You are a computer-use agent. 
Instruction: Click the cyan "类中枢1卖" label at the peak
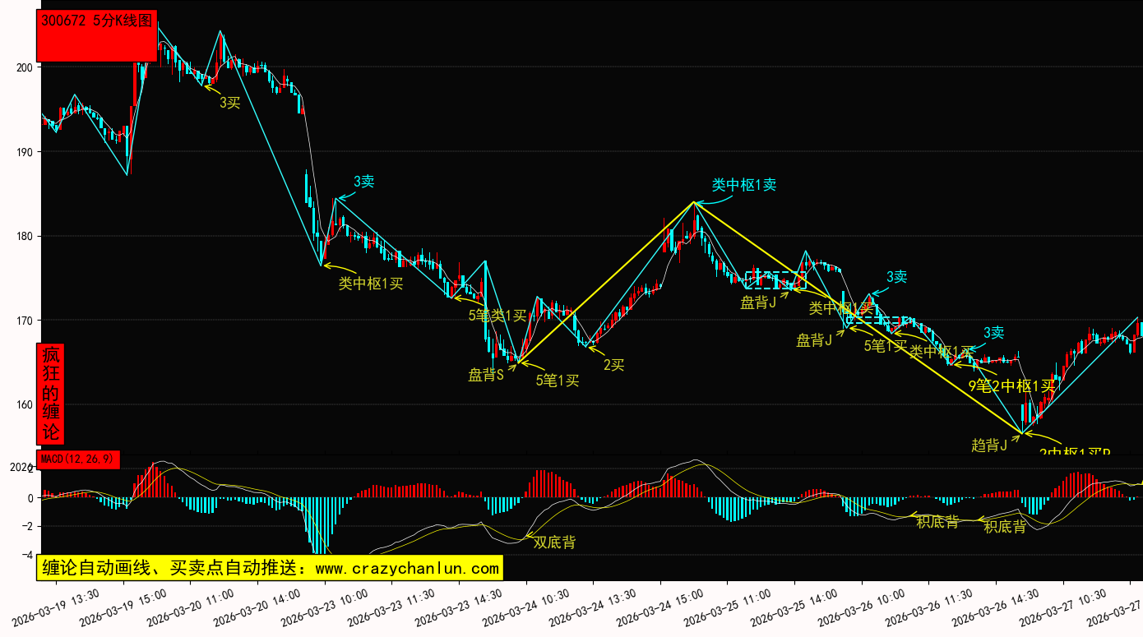tap(743, 186)
